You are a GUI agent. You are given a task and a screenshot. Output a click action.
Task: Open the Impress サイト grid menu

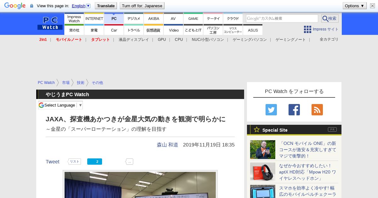[x=321, y=29]
